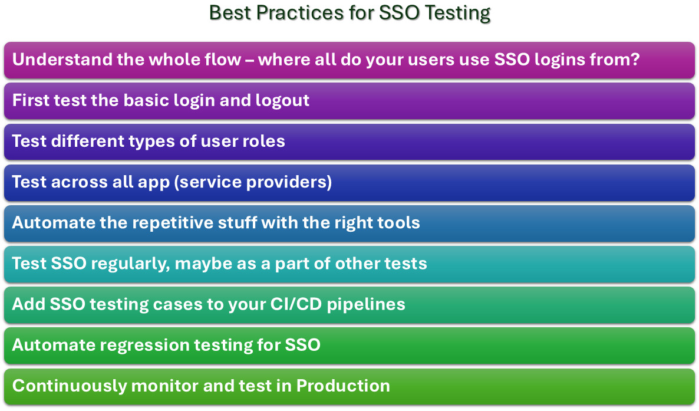Click the word "Testing" in the title
The height and width of the screenshot is (411, 699).
(x=455, y=13)
